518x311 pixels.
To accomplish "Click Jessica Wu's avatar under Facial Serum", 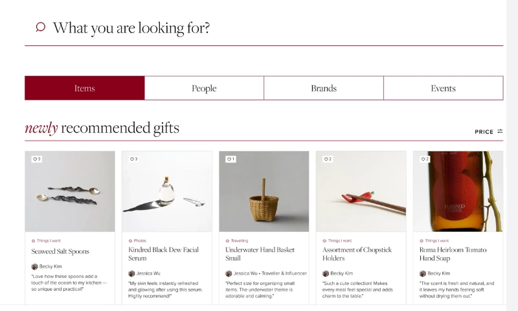I will pyautogui.click(x=131, y=273).
